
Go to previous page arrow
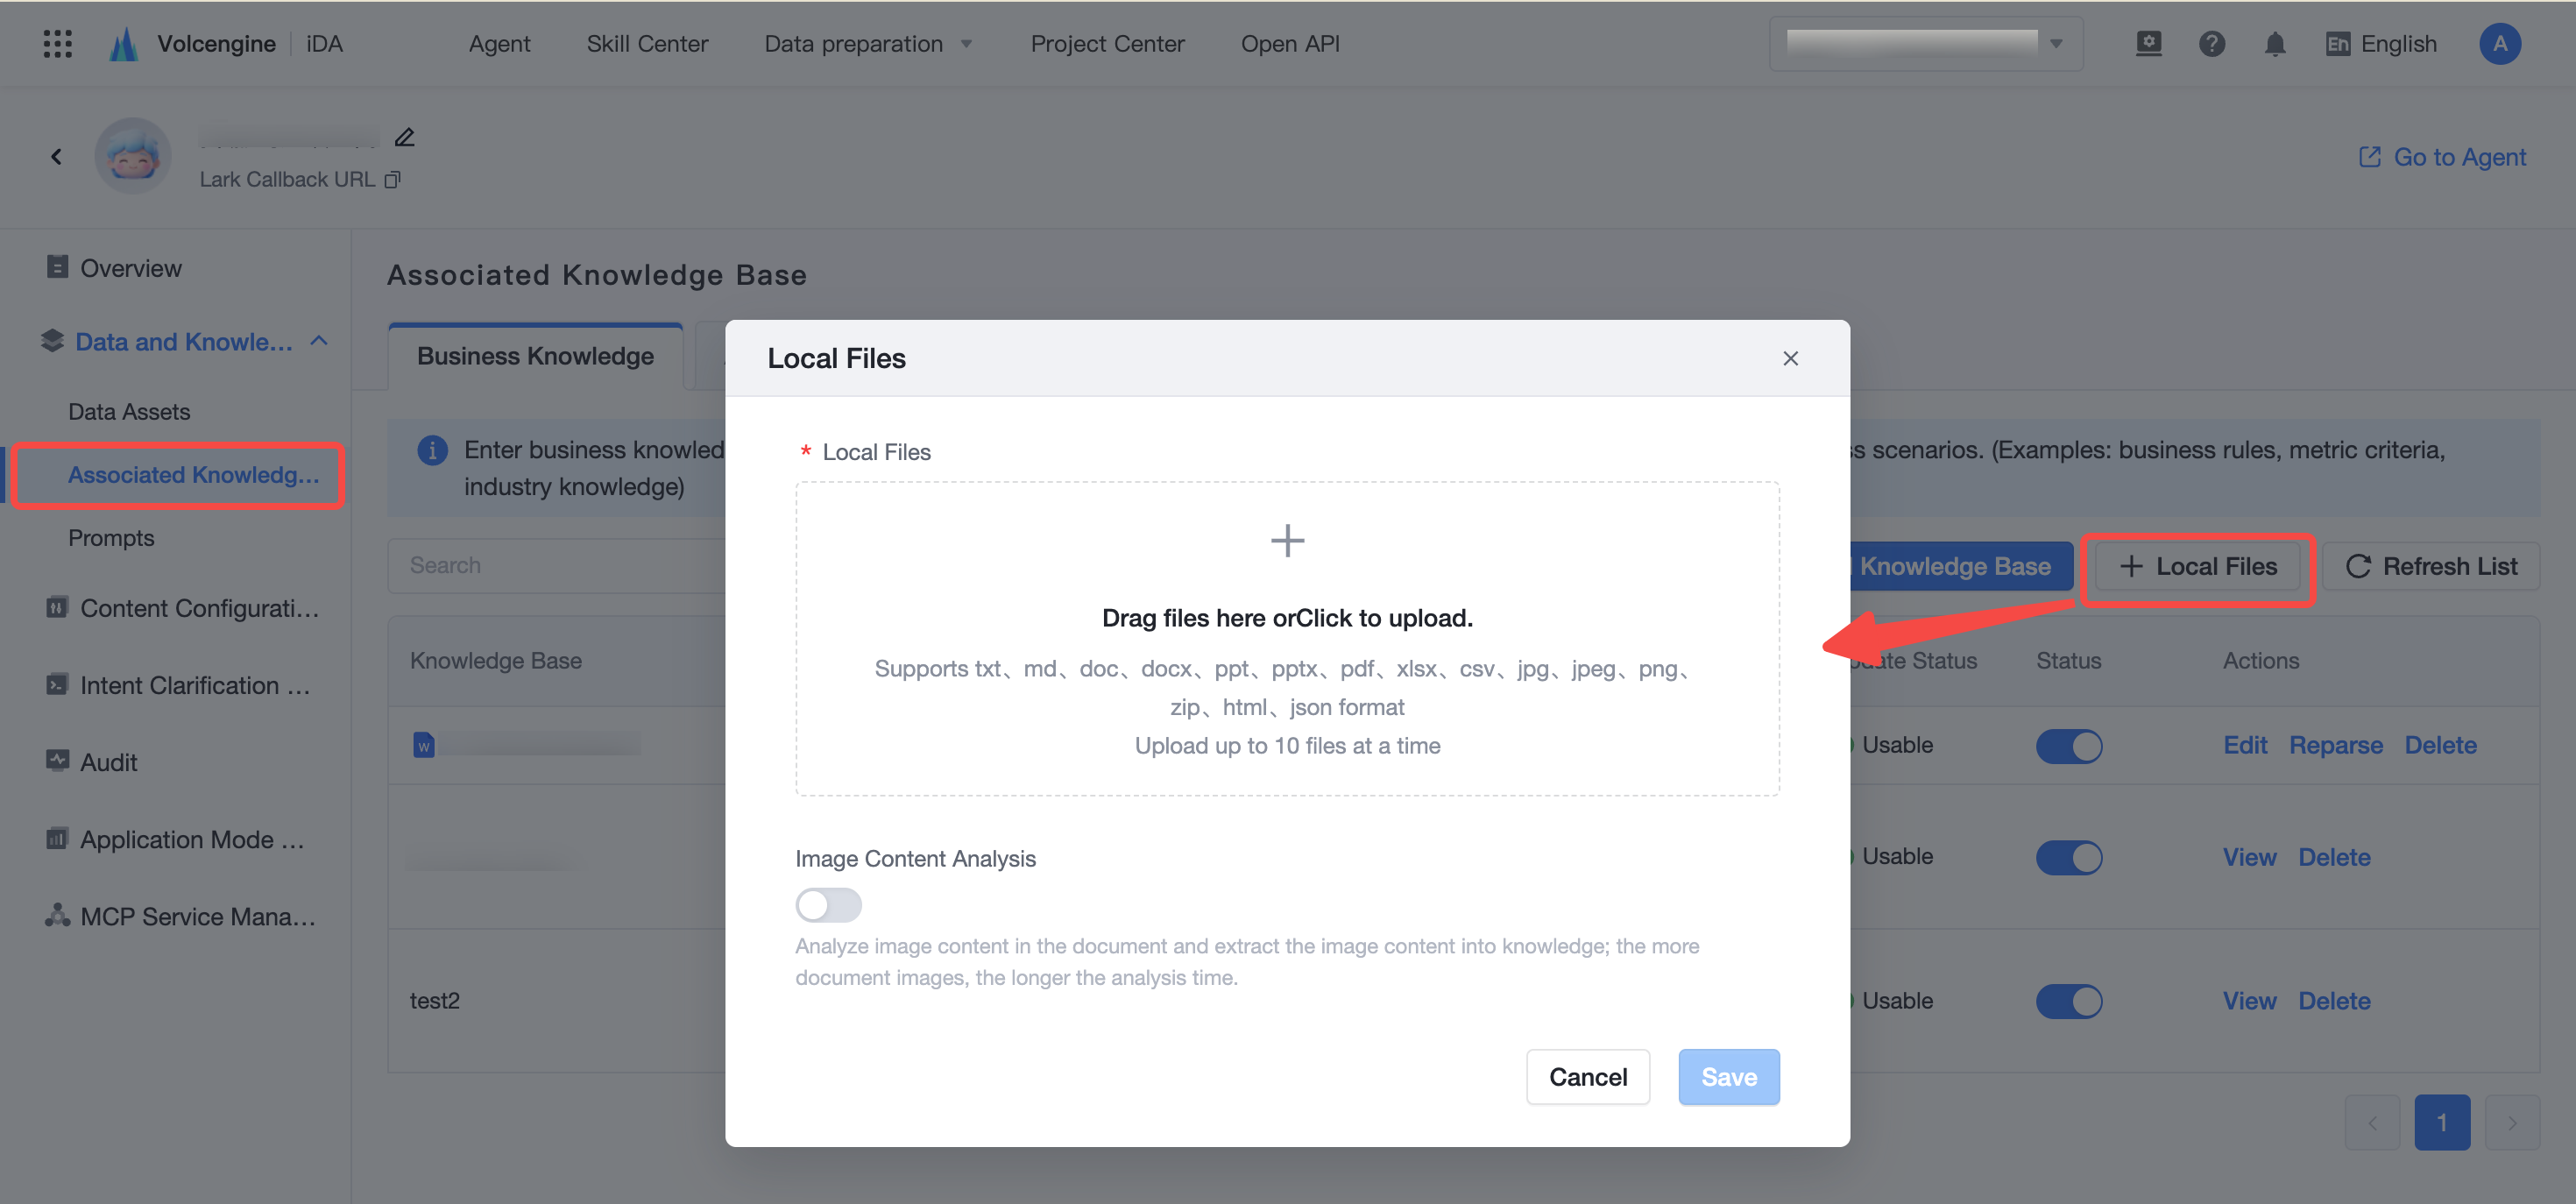click(x=2372, y=1122)
